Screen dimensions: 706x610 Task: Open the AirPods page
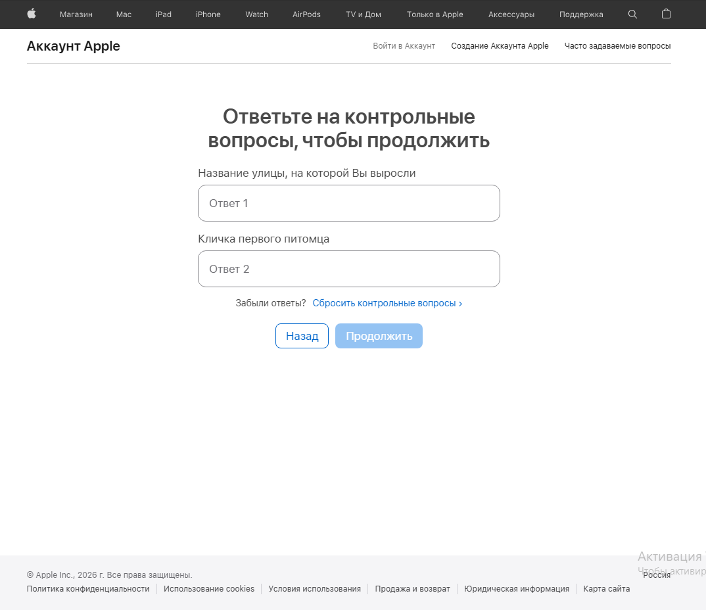(x=306, y=14)
